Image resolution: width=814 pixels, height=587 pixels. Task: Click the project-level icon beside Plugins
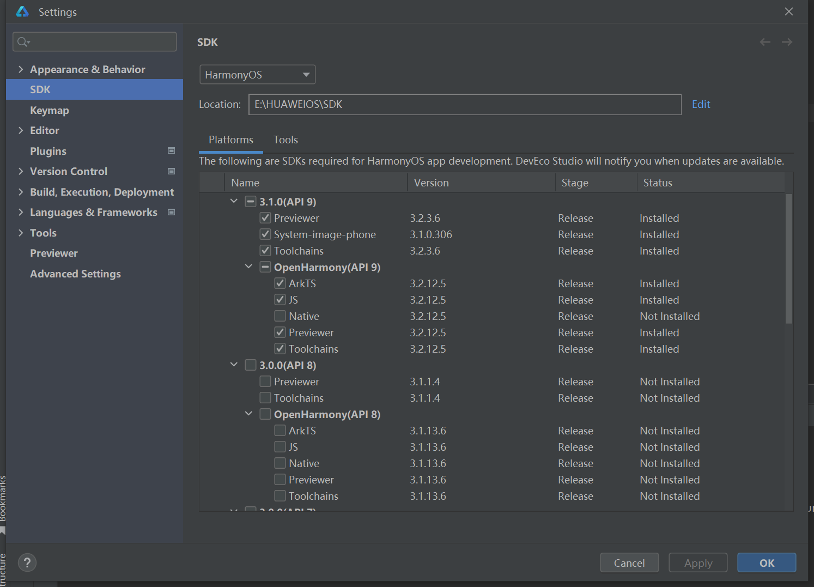(x=172, y=151)
